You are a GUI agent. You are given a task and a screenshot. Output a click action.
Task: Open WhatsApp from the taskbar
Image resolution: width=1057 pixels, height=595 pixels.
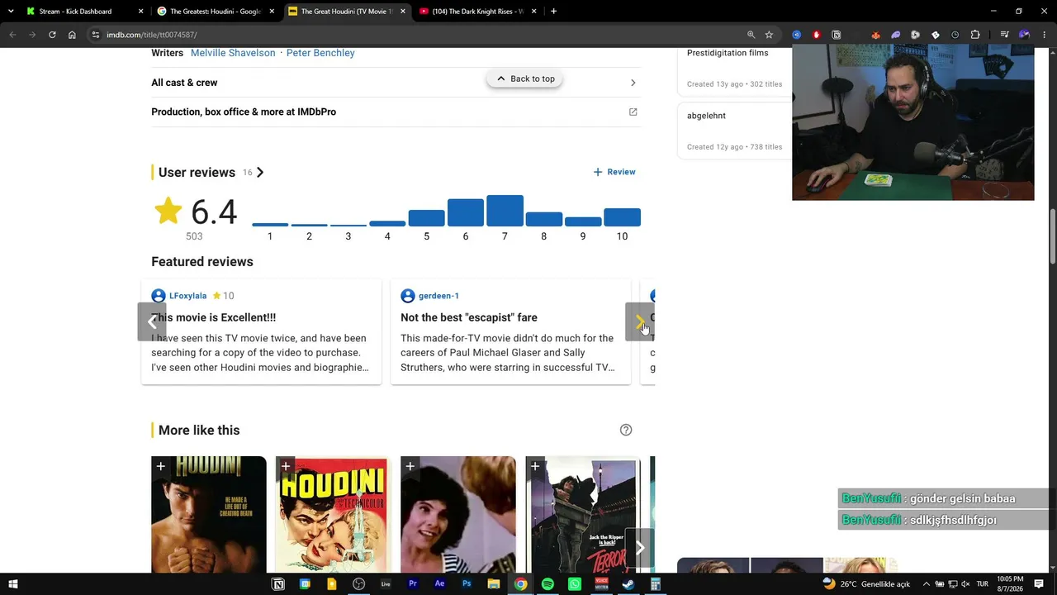pyautogui.click(x=575, y=584)
